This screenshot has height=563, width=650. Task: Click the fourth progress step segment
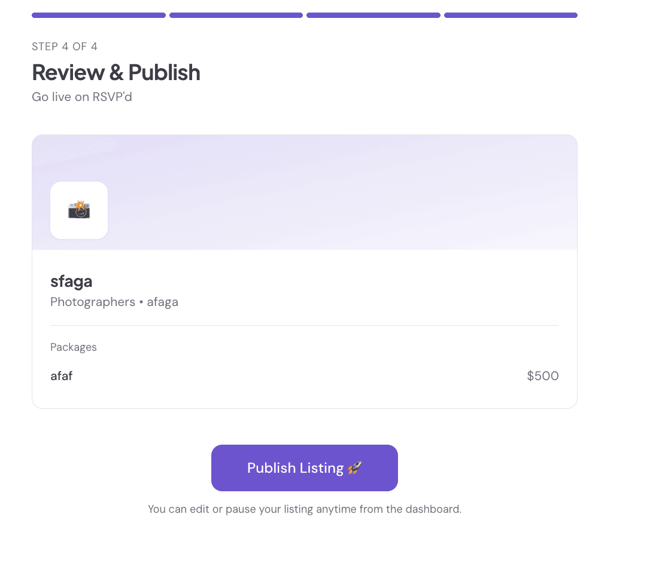[511, 16]
